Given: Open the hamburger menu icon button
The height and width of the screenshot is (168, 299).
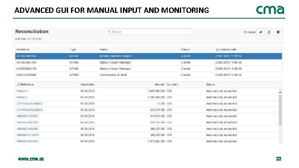Looking at the screenshot, I should click(278, 32).
